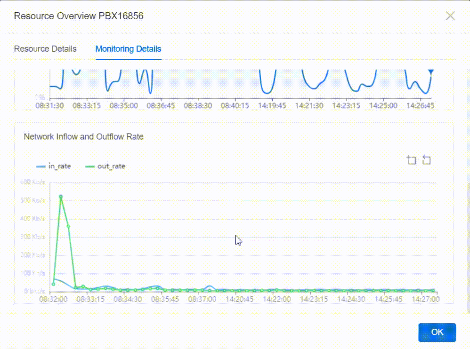Click the 08:32:00 label on network chart axis
The width and height of the screenshot is (470, 349).
coord(52,299)
